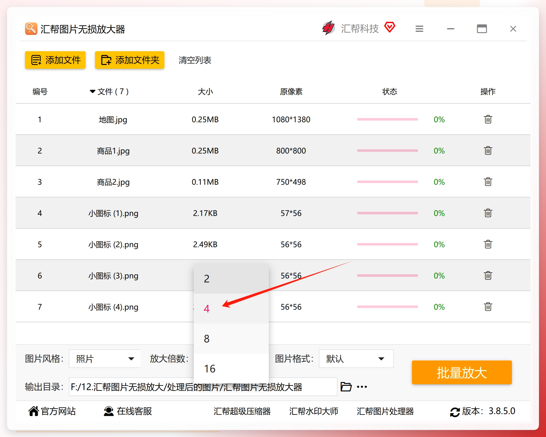Delete row 地图.jpg with trash icon
Viewport: 546px width, 437px height.
tap(488, 119)
